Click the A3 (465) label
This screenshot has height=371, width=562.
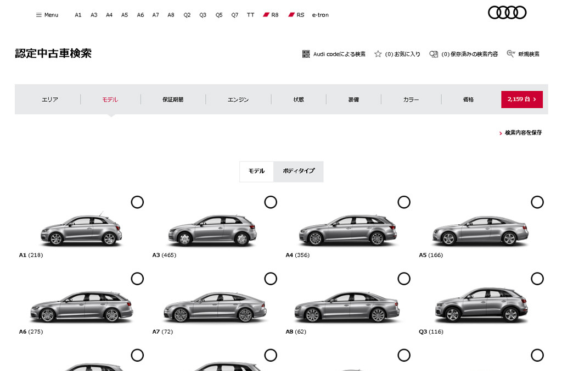(164, 255)
